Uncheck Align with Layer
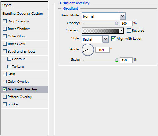Viewport: 158px width, 136px height. click(x=113, y=39)
